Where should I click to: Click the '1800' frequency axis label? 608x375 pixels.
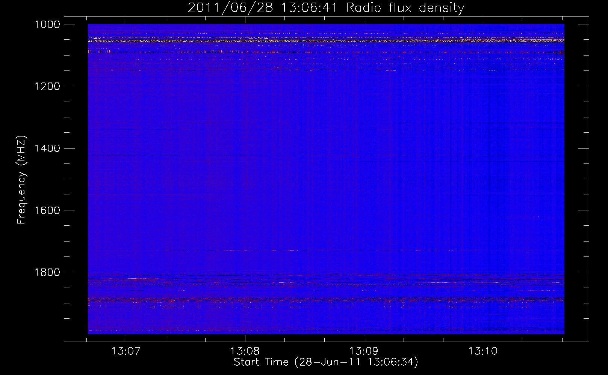point(47,272)
